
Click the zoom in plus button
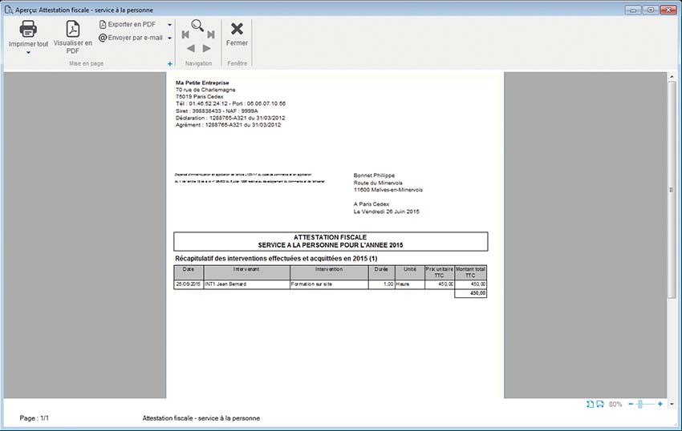(660, 405)
